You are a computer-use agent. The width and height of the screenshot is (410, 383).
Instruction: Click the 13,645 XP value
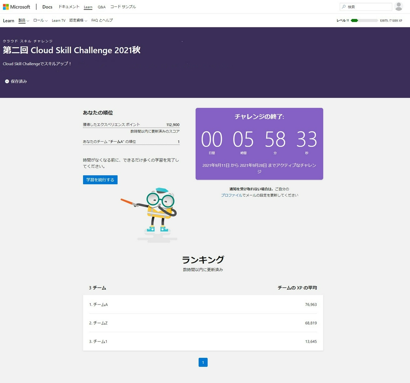pos(311,341)
